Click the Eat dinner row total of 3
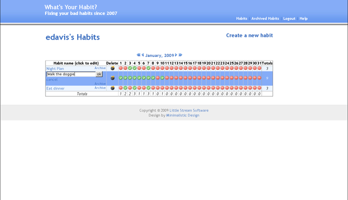 [x=267, y=88]
